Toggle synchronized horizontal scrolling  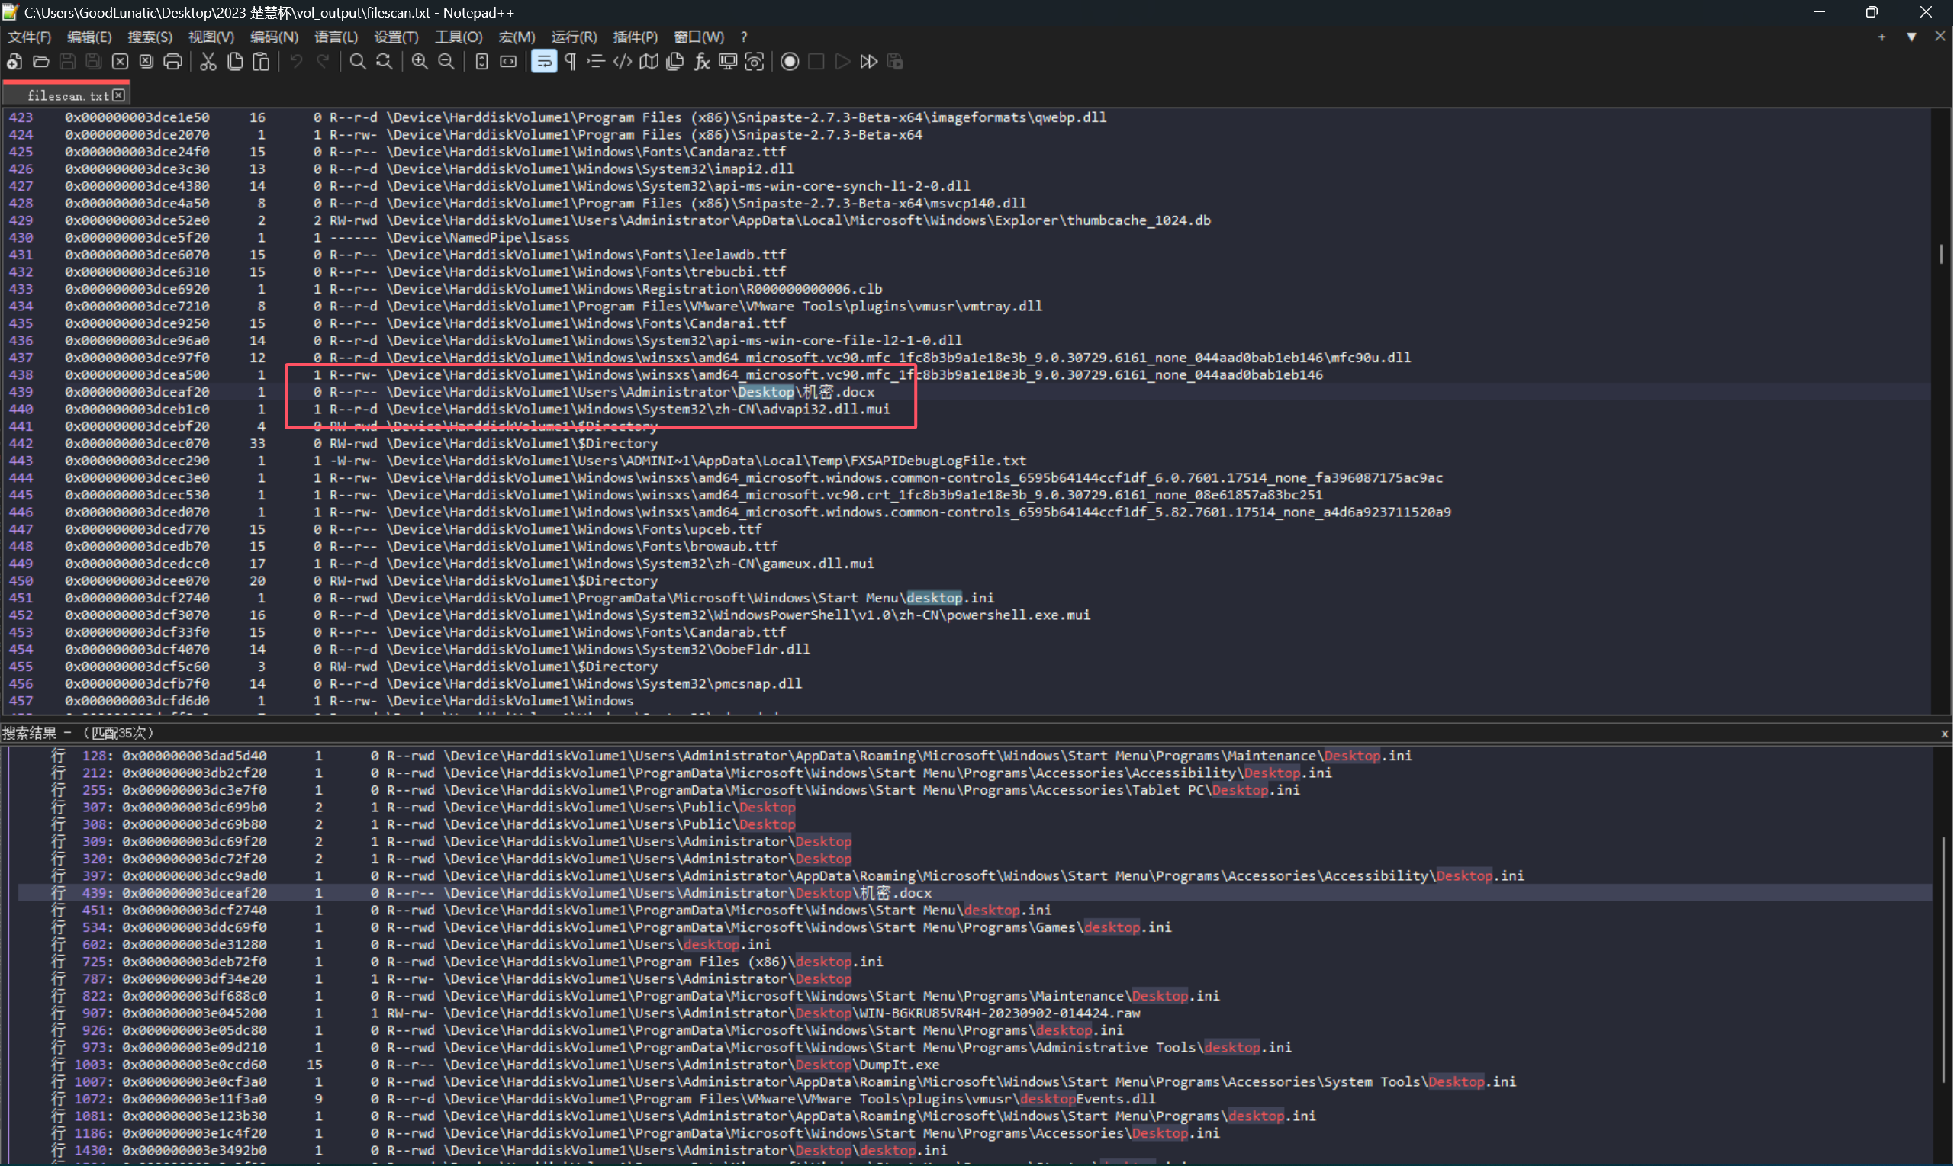coord(509,61)
